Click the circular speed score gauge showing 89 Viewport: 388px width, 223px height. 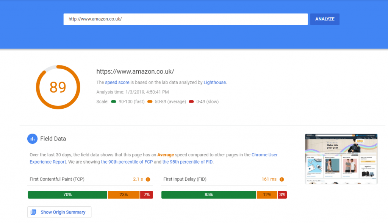[x=58, y=87]
